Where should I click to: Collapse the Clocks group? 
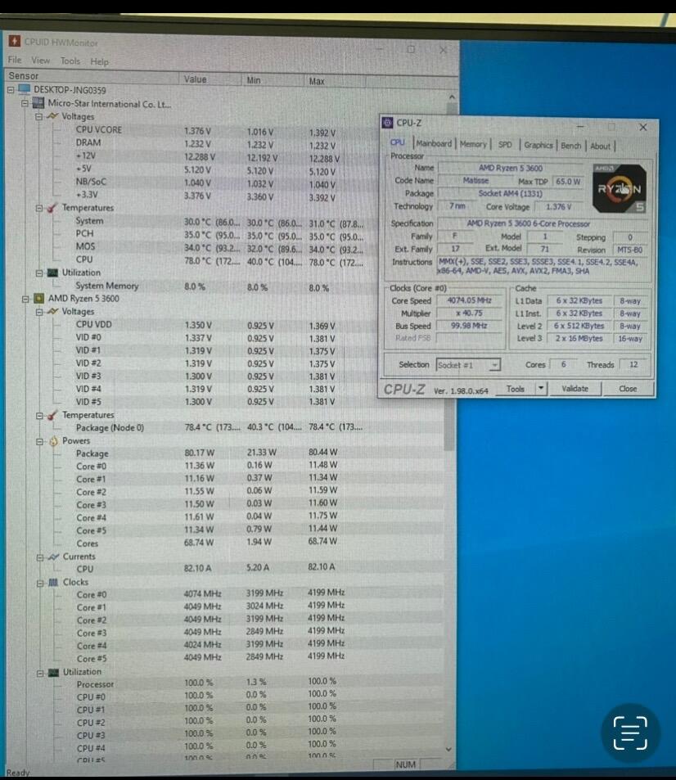[x=40, y=583]
